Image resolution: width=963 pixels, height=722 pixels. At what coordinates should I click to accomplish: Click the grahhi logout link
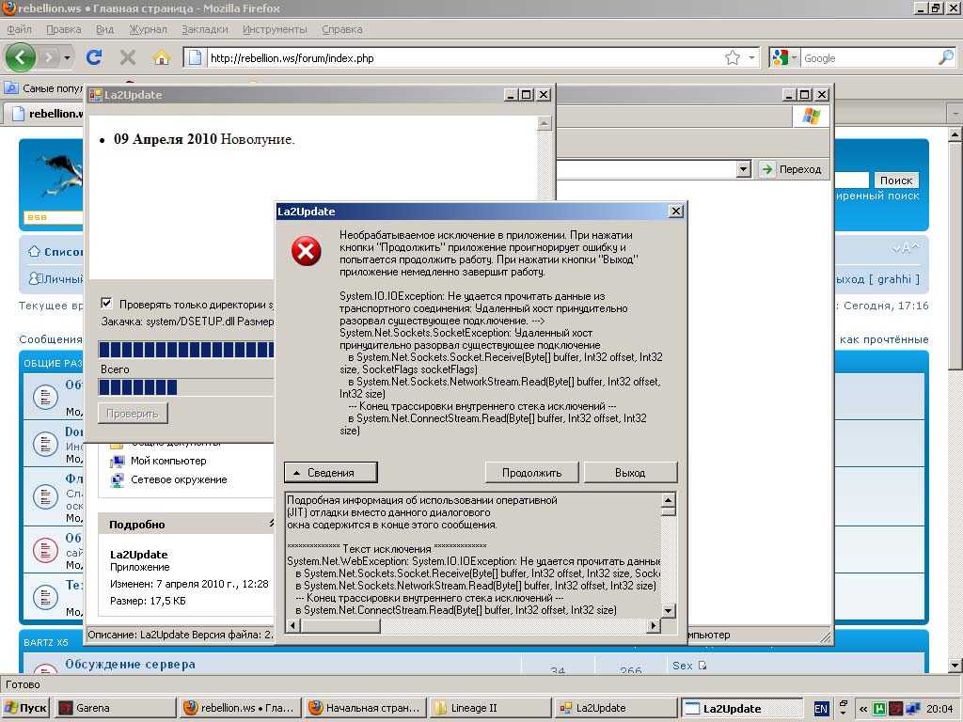pyautogui.click(x=877, y=278)
